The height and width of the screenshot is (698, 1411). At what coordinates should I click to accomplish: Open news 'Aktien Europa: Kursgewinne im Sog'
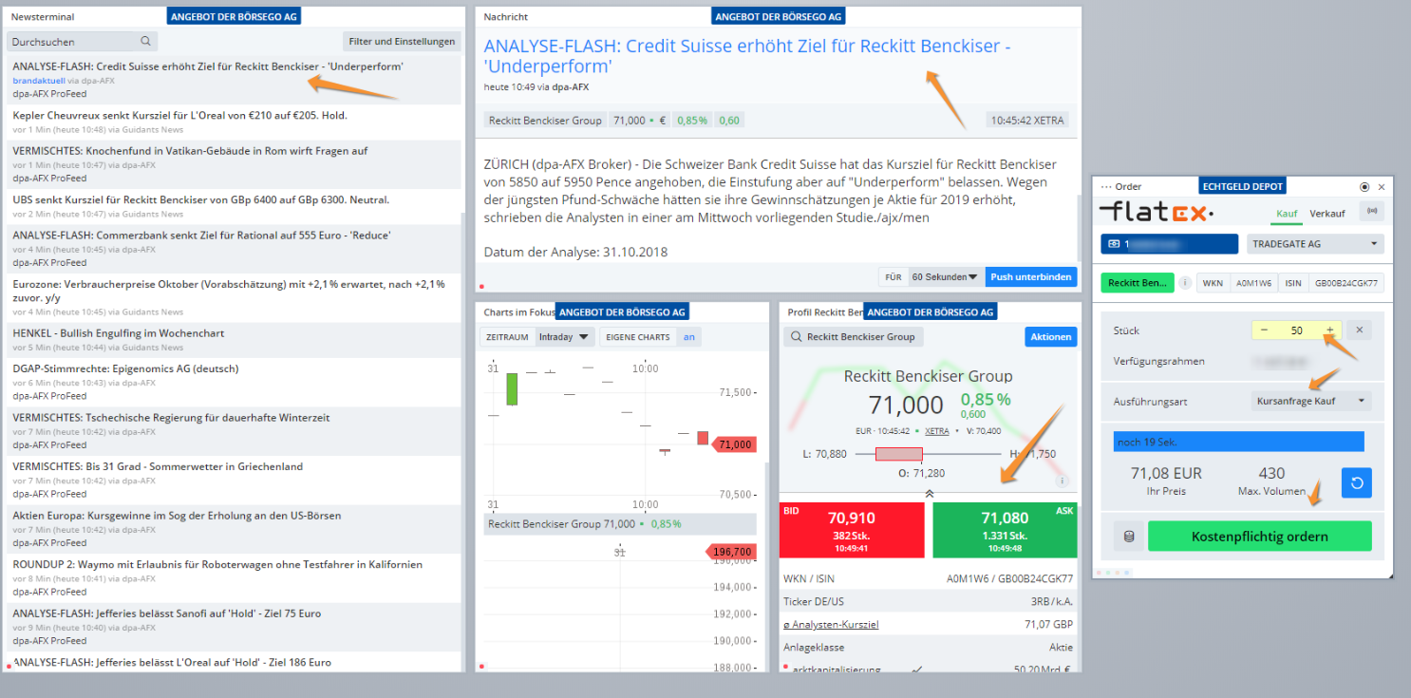coord(234,529)
